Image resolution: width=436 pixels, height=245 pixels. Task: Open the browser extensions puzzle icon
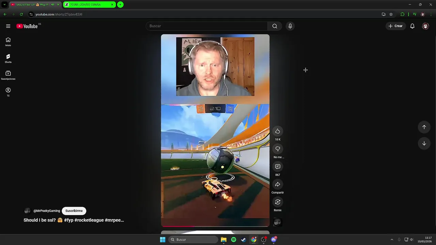(x=403, y=14)
